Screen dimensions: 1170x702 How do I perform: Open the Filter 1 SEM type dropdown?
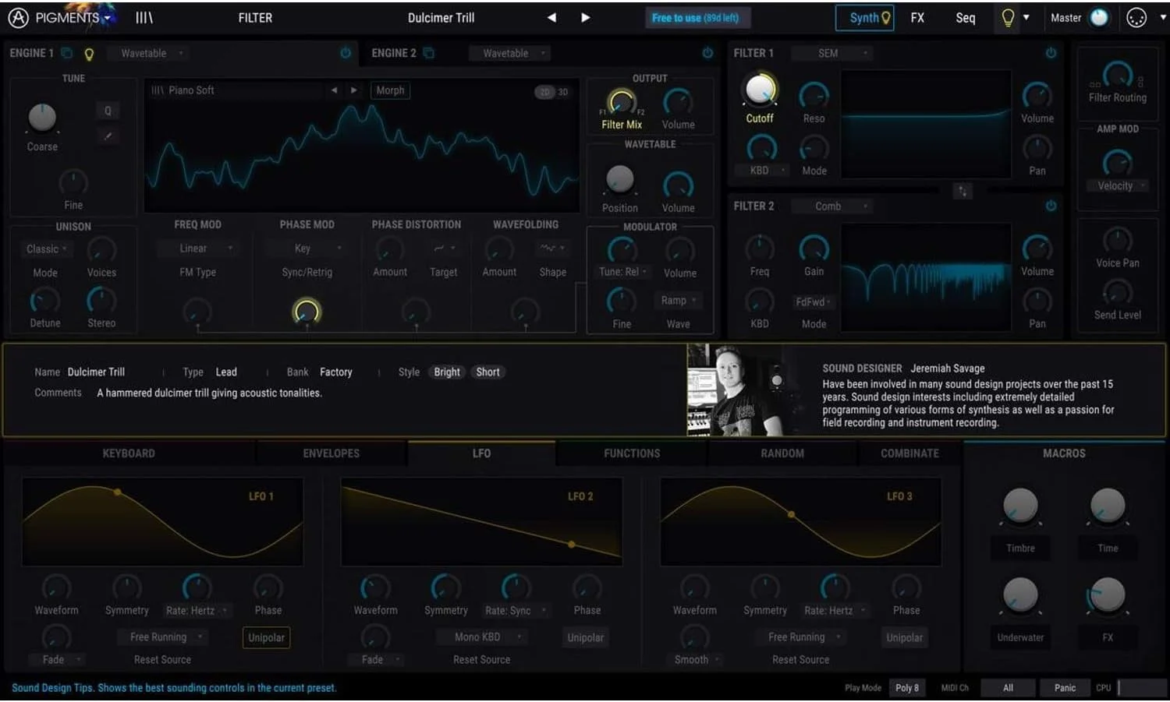tap(831, 53)
